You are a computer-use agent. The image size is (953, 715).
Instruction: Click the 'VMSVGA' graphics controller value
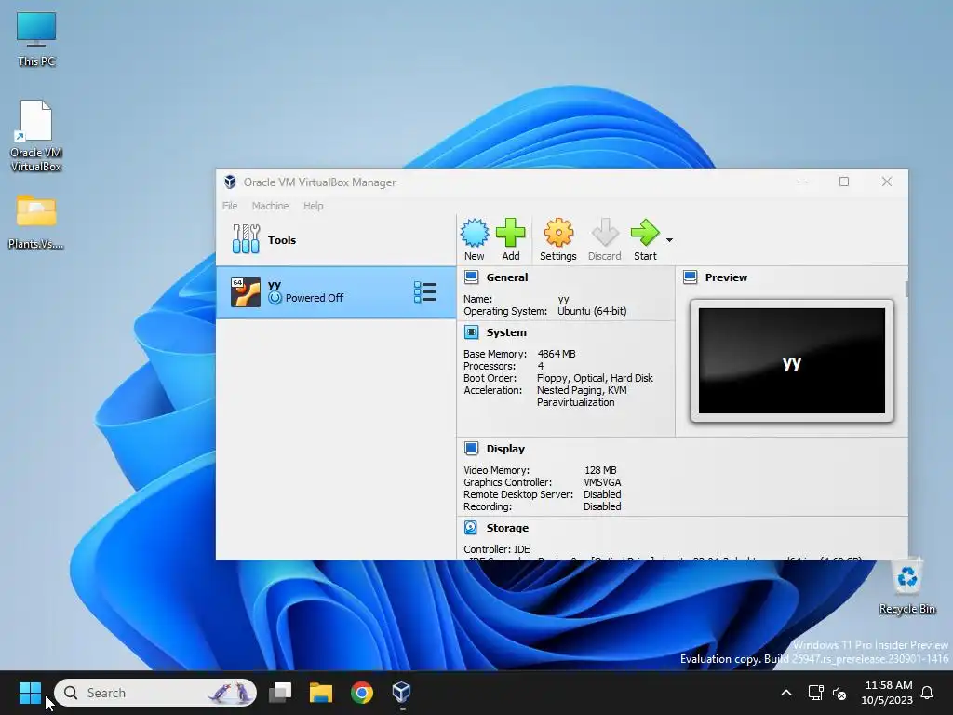tap(602, 482)
